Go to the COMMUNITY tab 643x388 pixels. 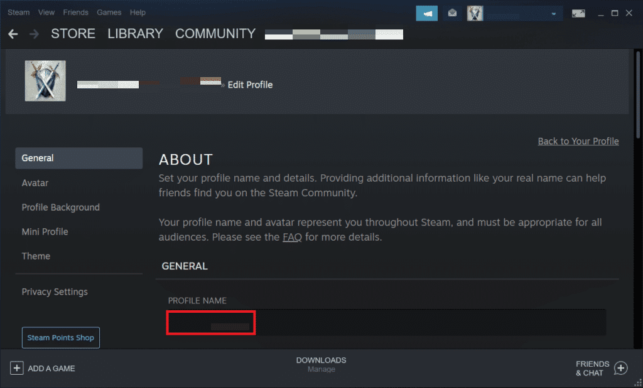tap(215, 34)
